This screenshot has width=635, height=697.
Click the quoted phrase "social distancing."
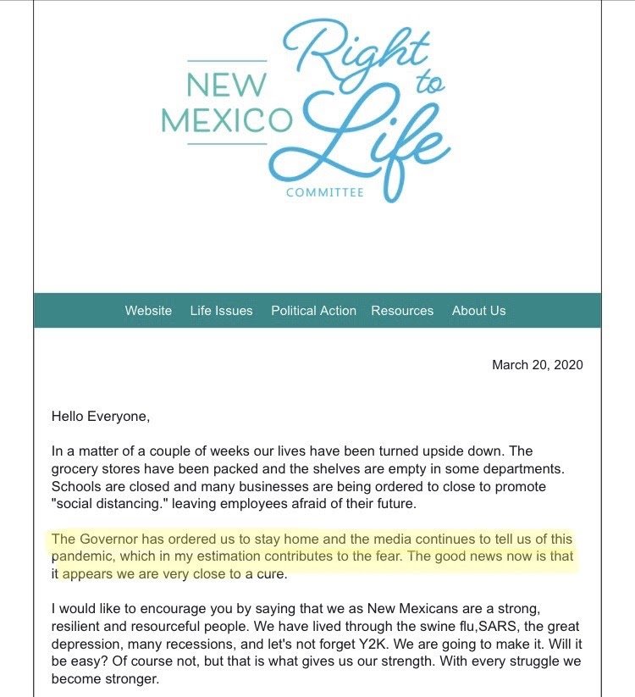109,504
